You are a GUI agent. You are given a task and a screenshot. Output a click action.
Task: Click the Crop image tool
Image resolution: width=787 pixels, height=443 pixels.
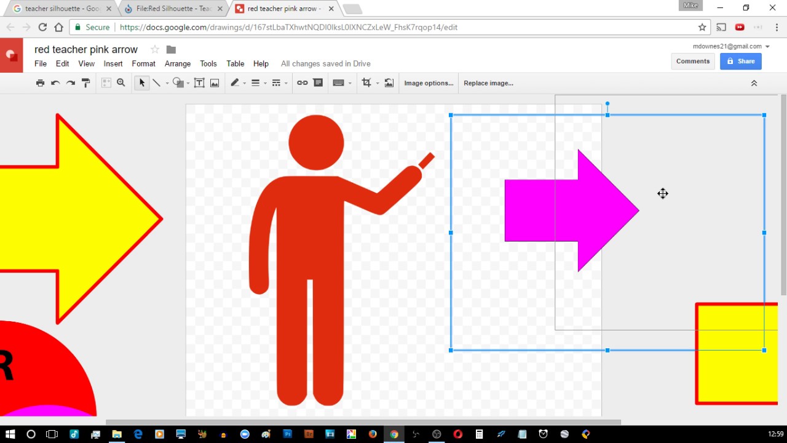(x=366, y=82)
